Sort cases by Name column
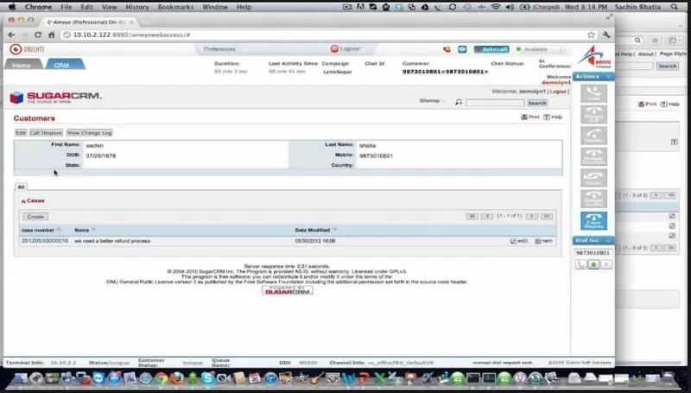691x393 pixels. [81, 230]
